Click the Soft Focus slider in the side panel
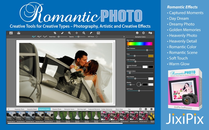 pyautogui.click(x=140, y=91)
